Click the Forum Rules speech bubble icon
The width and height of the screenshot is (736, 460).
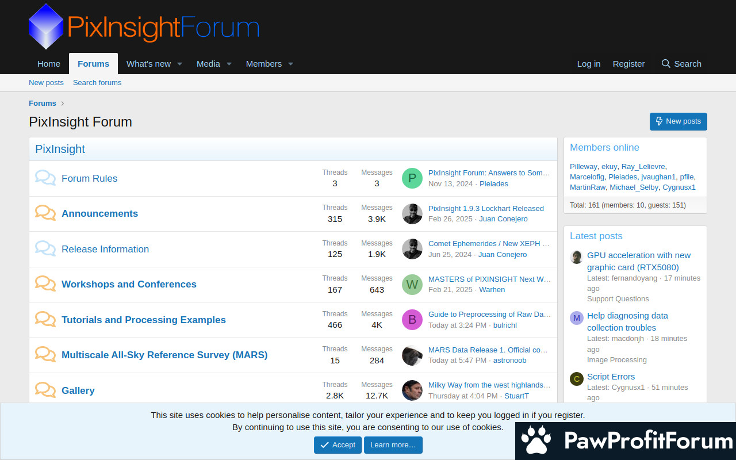point(45,178)
